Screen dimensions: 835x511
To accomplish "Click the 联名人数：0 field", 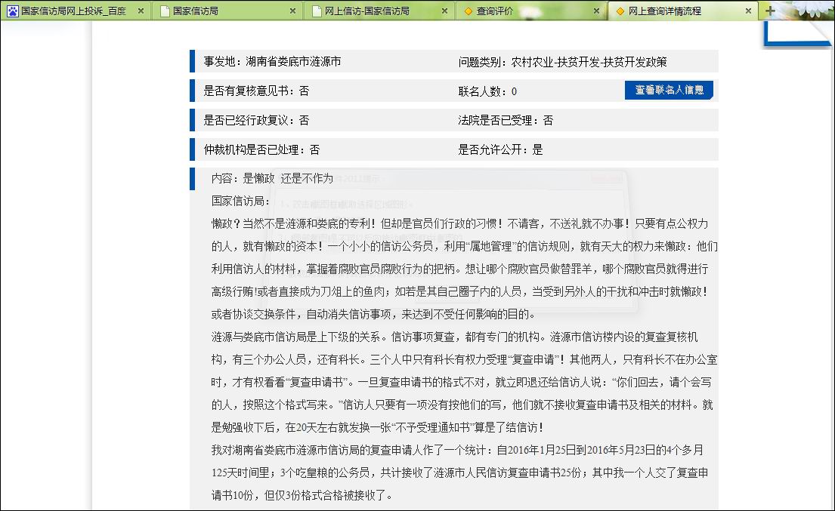I will (x=487, y=91).
